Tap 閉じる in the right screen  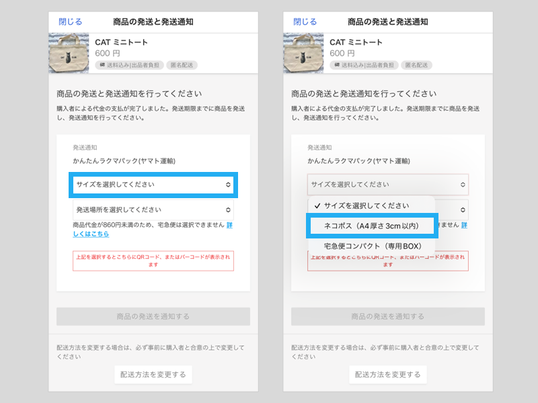point(305,22)
